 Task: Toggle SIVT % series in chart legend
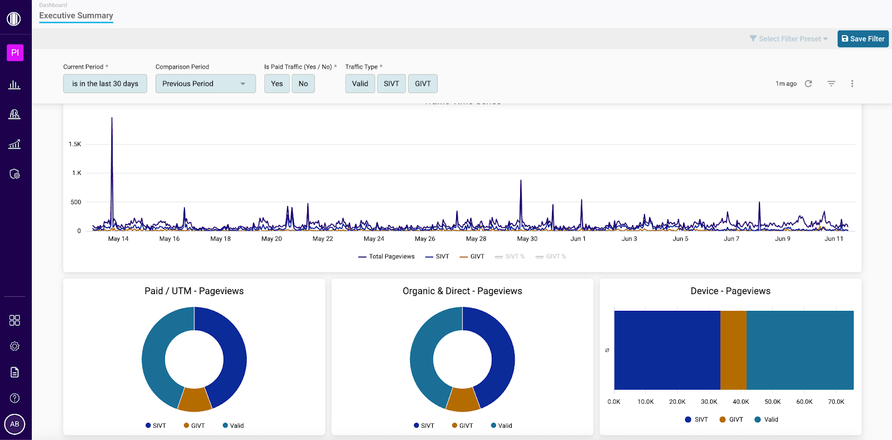click(510, 257)
